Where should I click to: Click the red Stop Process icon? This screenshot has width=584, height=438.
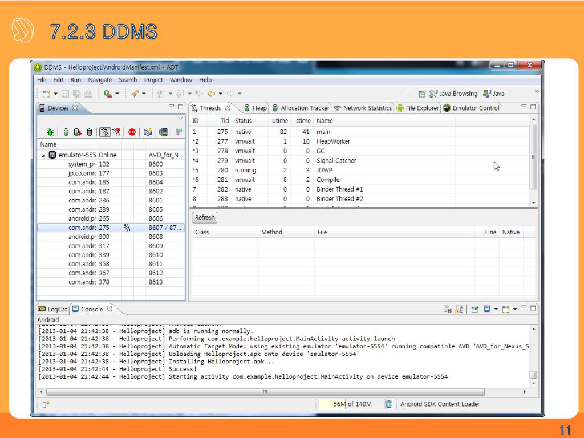point(132,132)
